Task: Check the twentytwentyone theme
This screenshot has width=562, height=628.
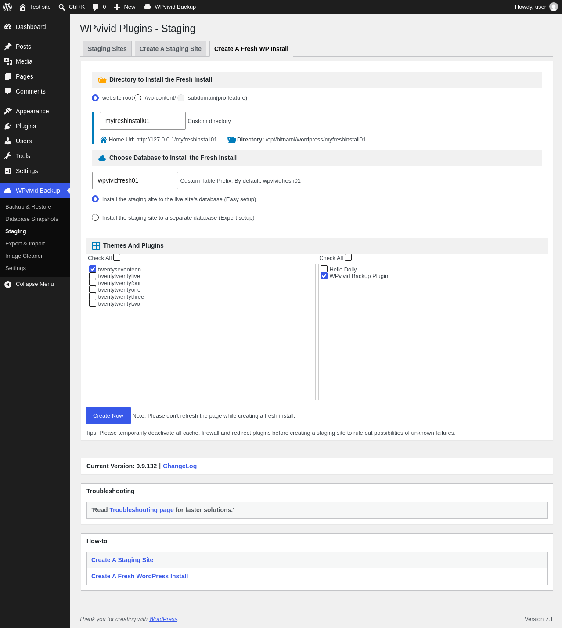Action: pos(93,289)
